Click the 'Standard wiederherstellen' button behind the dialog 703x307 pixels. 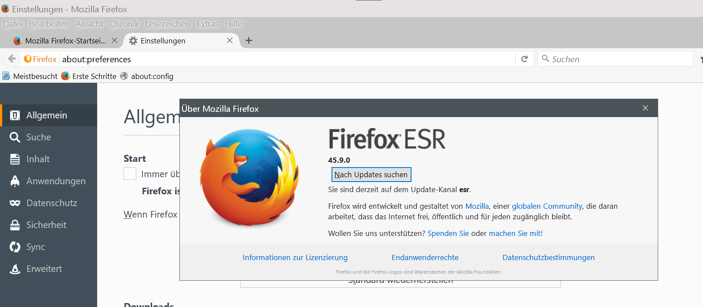tap(401, 284)
